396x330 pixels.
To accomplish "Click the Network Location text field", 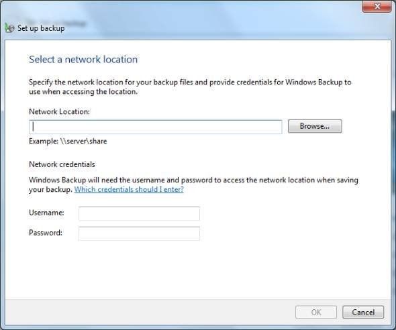I will [156, 127].
